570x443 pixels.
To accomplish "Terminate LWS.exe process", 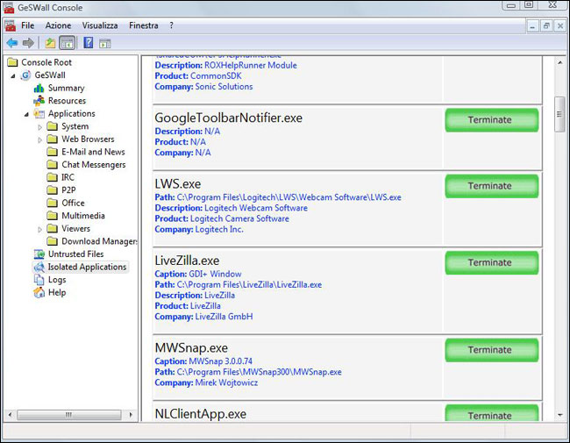I will tap(489, 186).
